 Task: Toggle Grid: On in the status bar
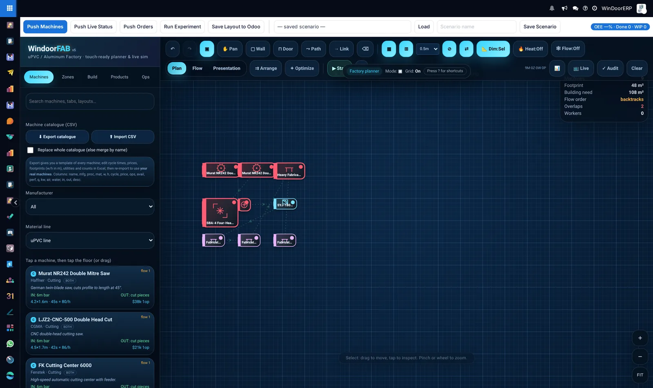413,71
